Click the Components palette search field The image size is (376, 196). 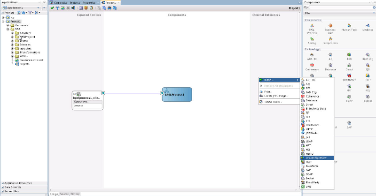(x=340, y=8)
